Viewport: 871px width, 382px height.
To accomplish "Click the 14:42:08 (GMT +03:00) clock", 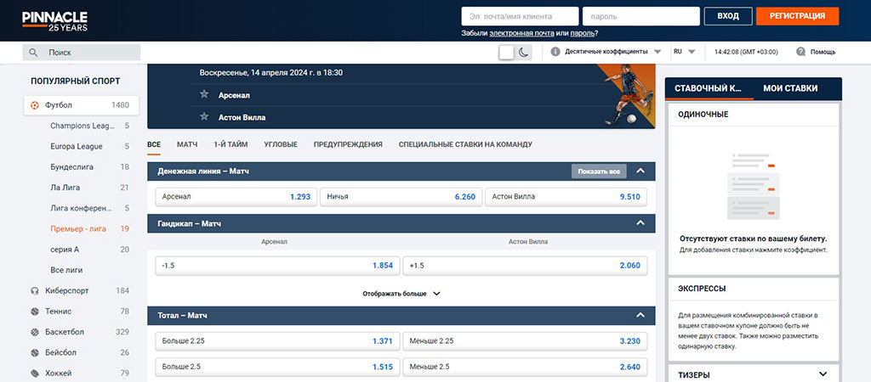I will click(745, 52).
